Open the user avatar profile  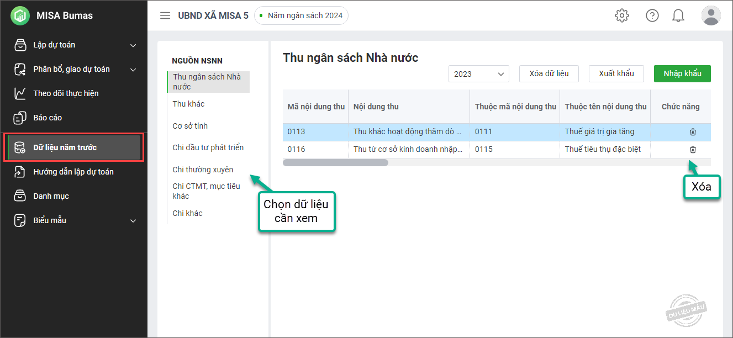710,15
